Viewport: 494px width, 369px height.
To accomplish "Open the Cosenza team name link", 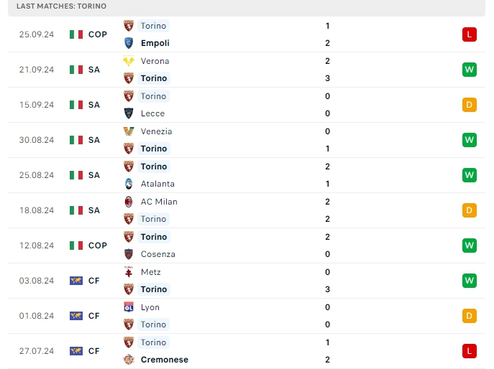I will pyautogui.click(x=157, y=254).
